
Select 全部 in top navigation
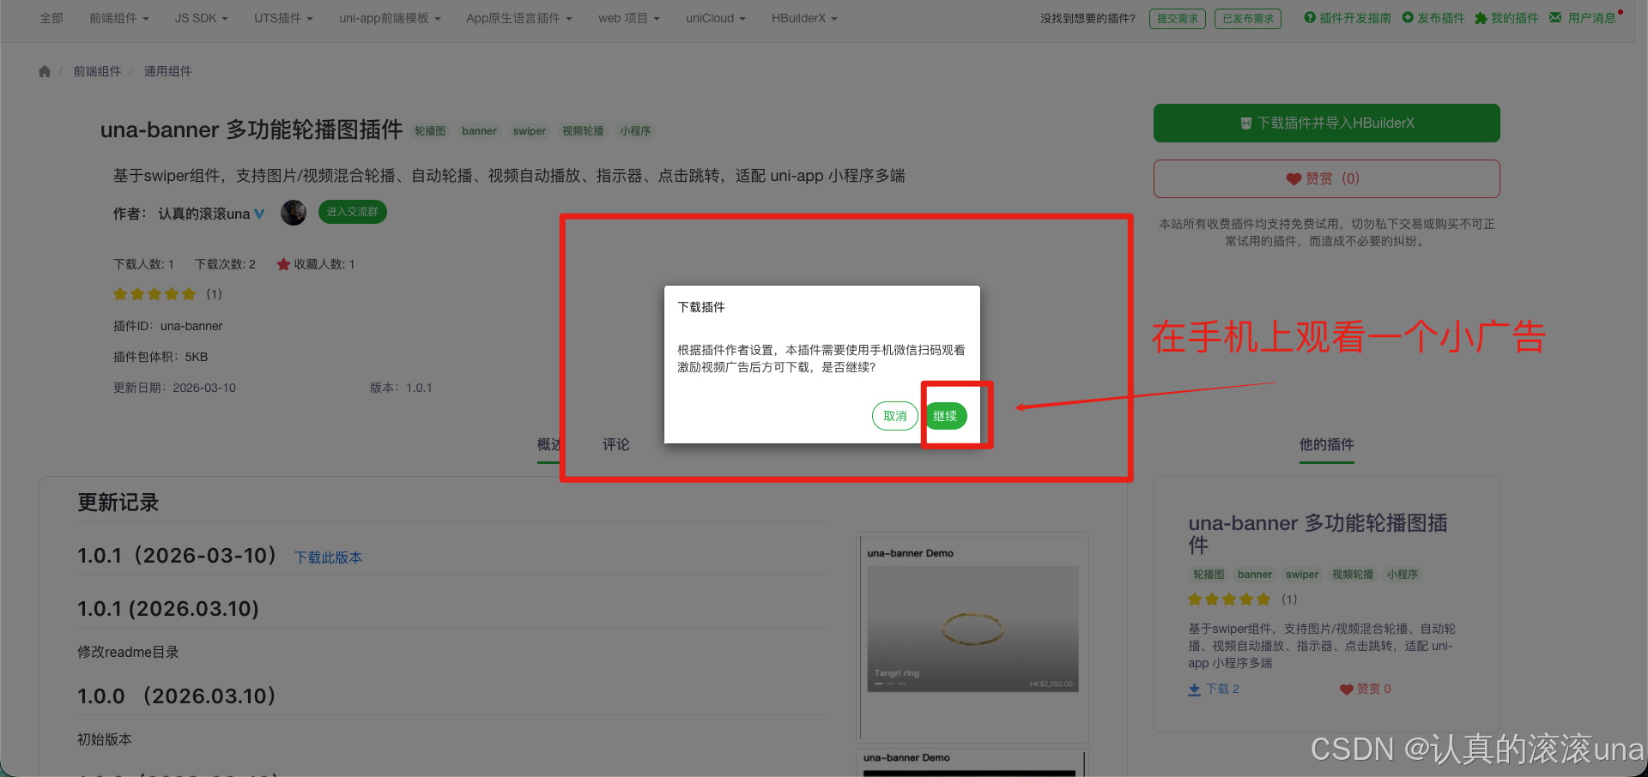[51, 18]
